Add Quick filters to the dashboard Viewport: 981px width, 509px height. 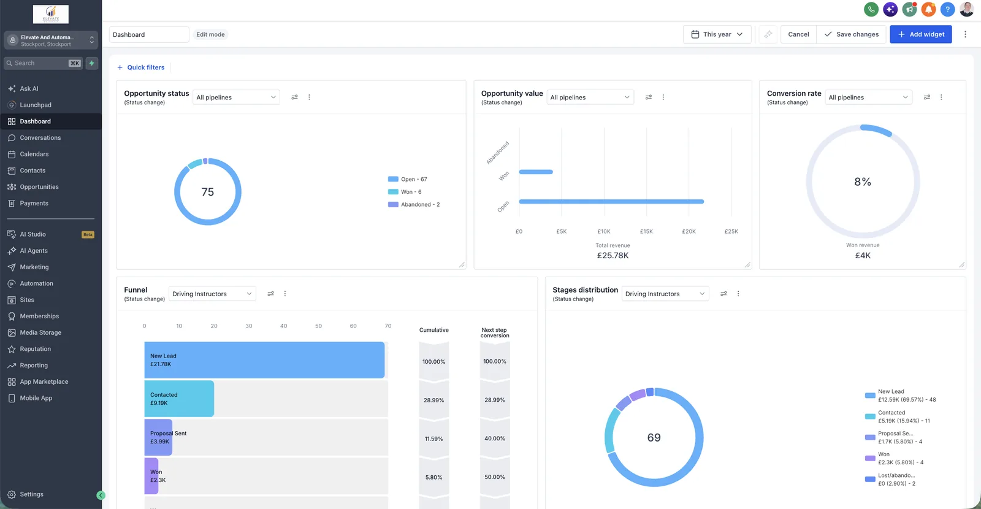[x=141, y=67]
